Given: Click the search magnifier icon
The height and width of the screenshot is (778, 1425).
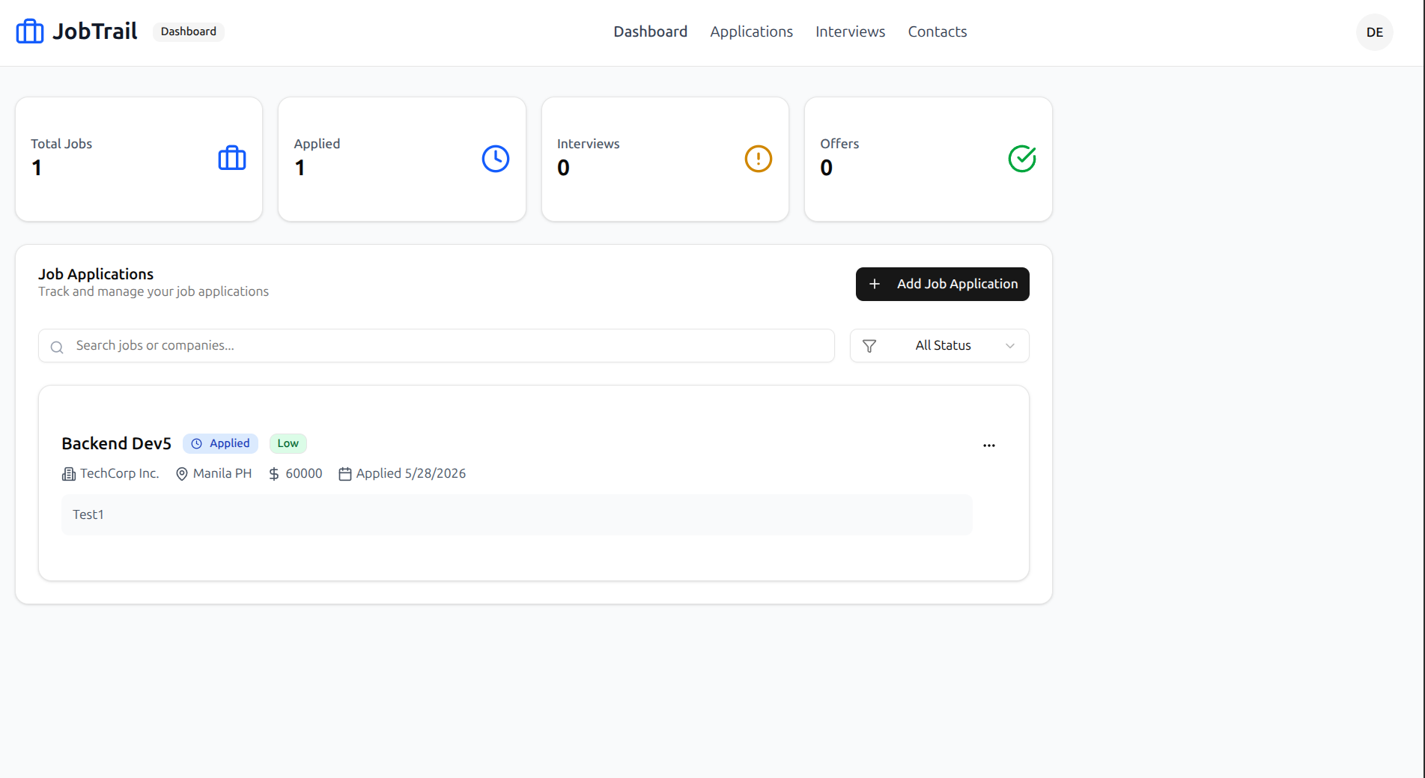Looking at the screenshot, I should 57,347.
